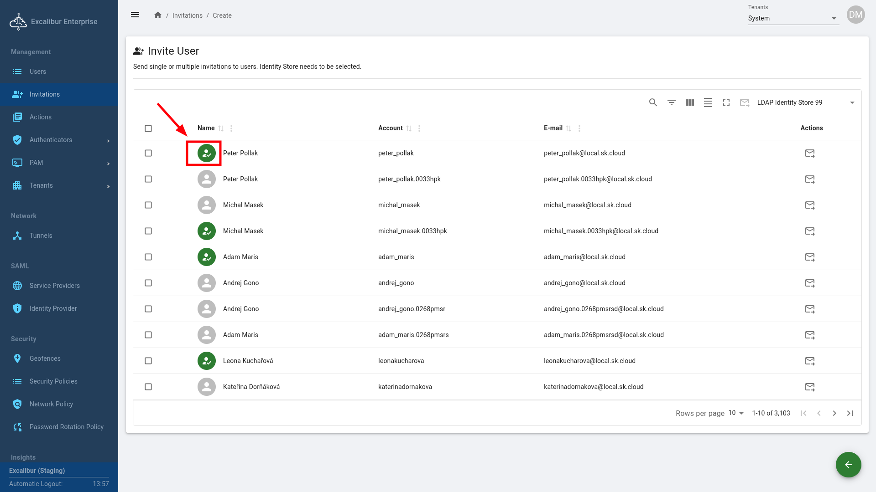Go to next page of results
The width and height of the screenshot is (876, 492).
point(834,413)
